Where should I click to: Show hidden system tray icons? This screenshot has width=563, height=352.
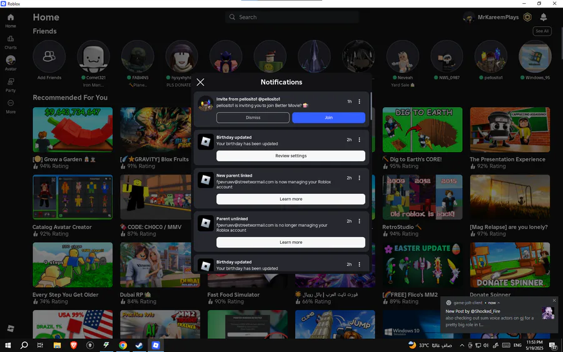tap(462, 345)
